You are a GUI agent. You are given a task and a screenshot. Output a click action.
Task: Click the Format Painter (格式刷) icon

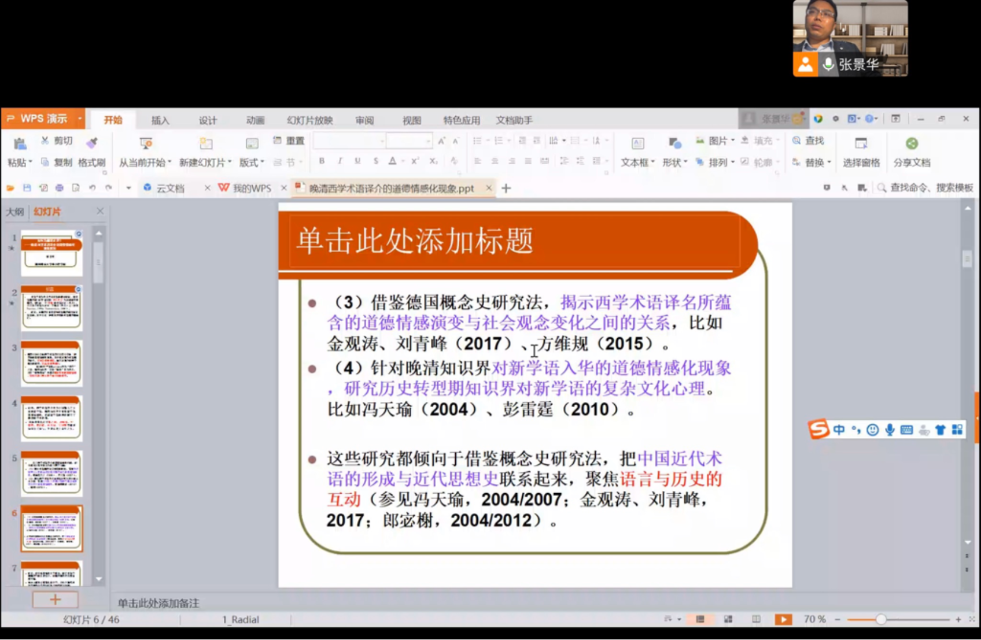92,143
